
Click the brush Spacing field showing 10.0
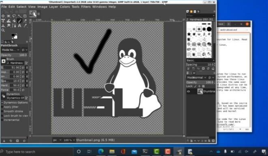click(x=200, y=65)
